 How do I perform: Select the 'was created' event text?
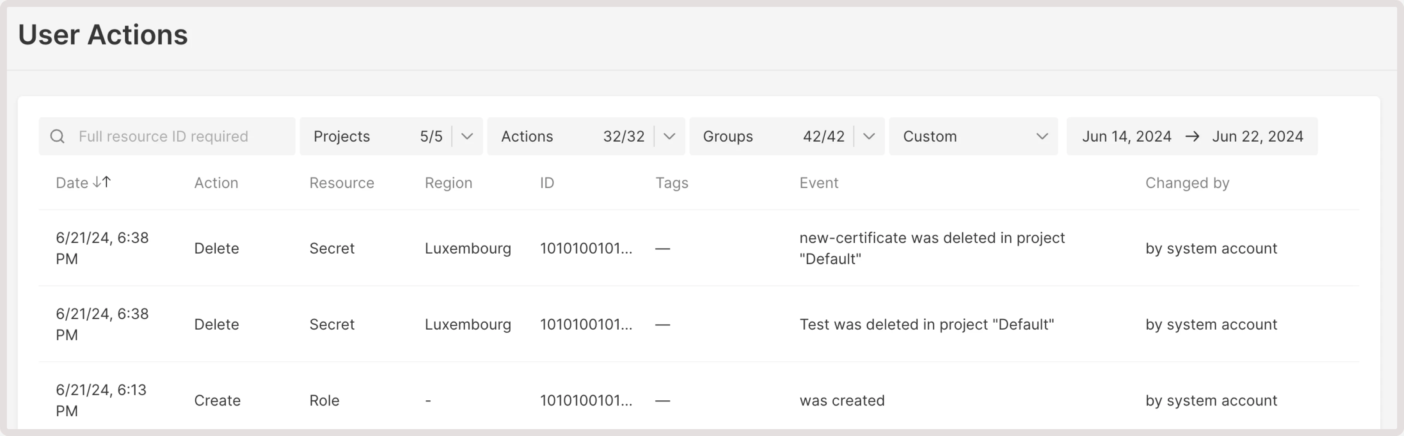click(842, 400)
